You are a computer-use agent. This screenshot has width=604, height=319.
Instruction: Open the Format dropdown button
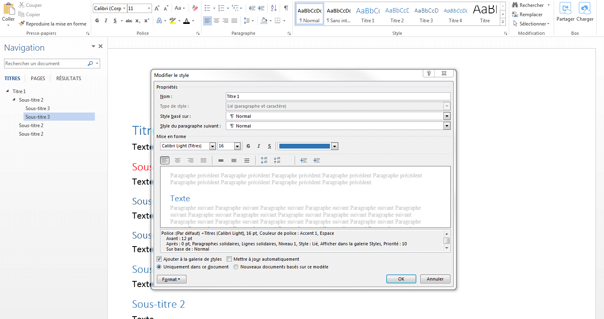[171, 279]
